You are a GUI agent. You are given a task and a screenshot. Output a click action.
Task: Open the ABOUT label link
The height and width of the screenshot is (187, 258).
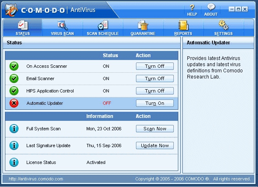click(x=211, y=14)
